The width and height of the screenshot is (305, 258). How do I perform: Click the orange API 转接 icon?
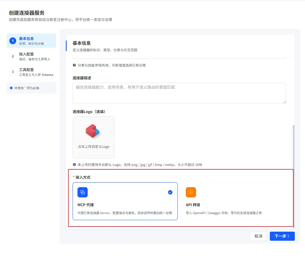[191, 192]
